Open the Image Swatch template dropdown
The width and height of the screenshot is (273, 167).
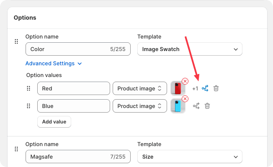190,49
